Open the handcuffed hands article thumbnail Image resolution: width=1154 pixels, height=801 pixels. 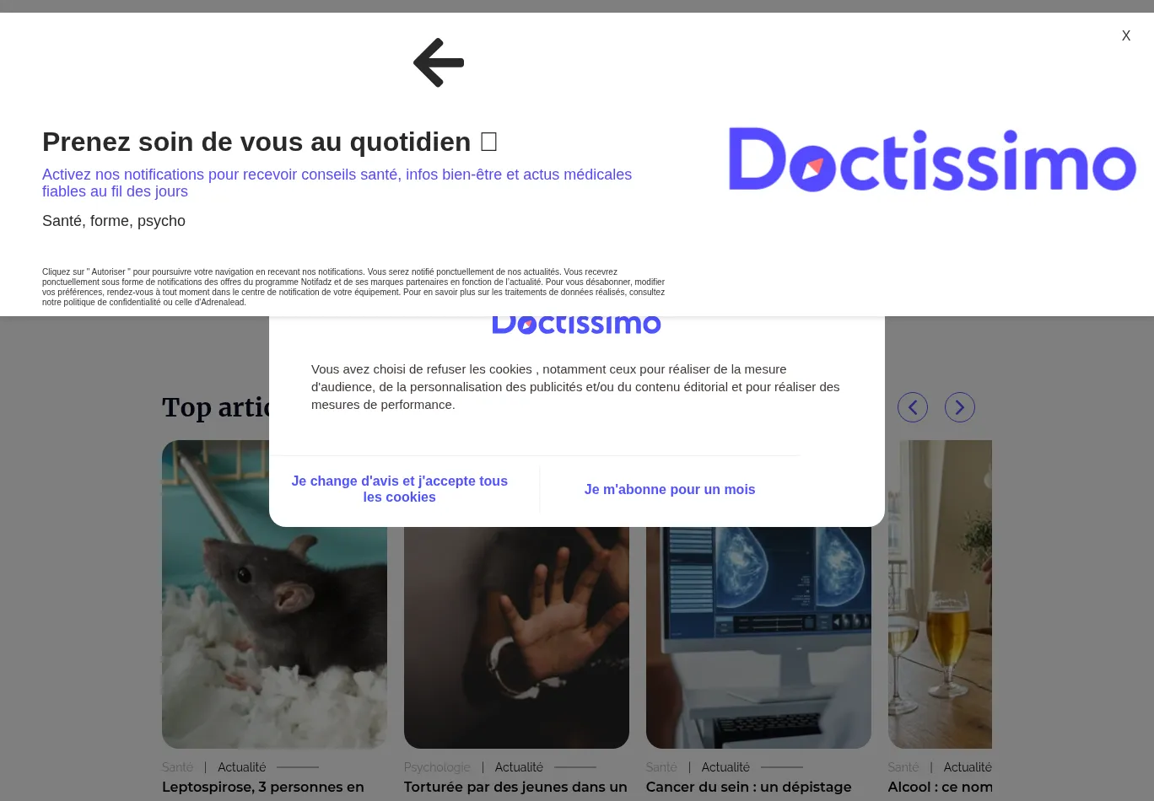pyautogui.click(x=516, y=641)
